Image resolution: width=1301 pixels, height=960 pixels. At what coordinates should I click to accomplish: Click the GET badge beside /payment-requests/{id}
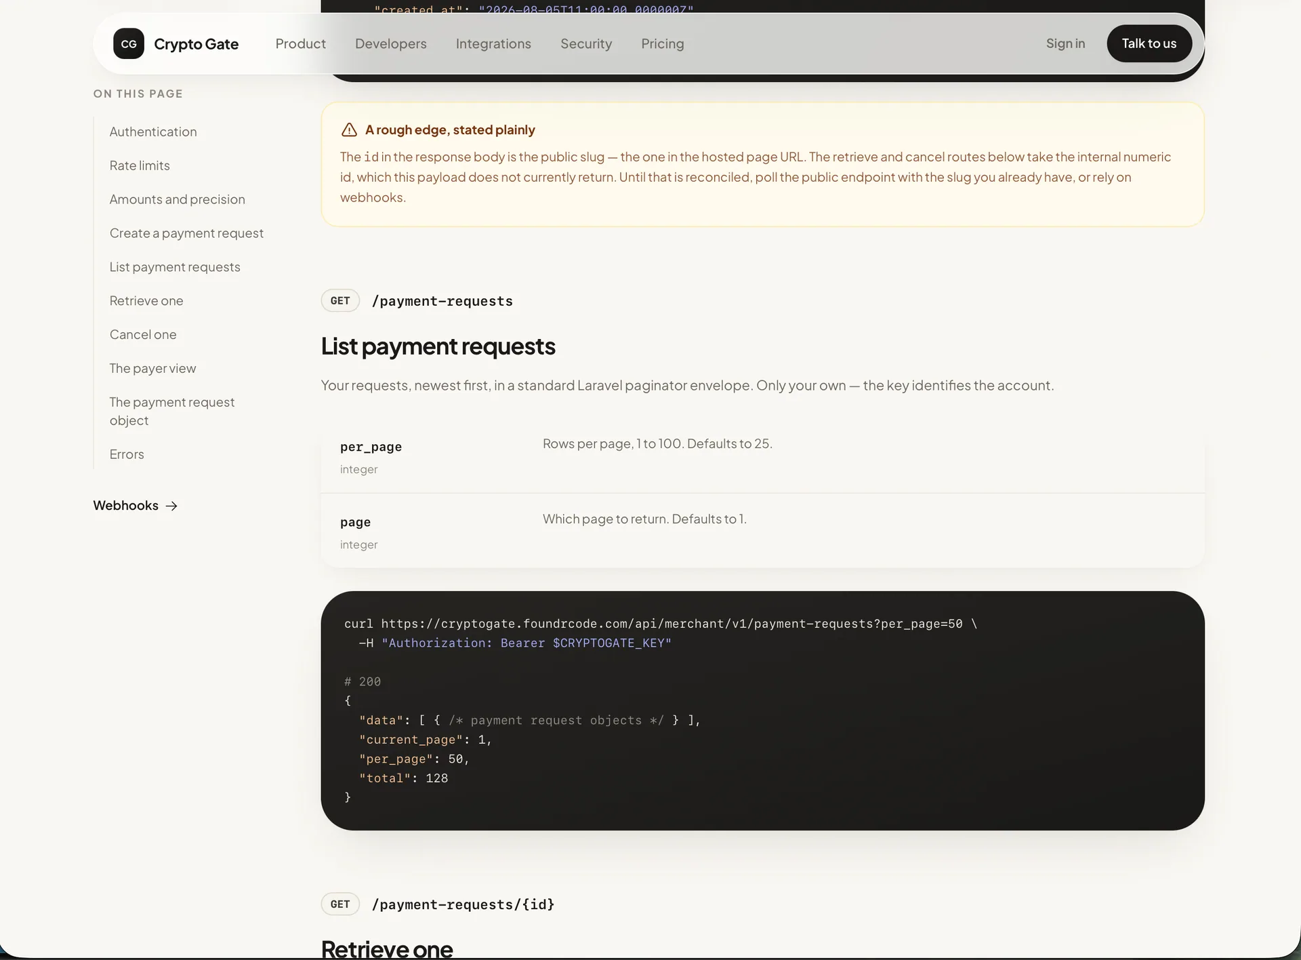(340, 904)
